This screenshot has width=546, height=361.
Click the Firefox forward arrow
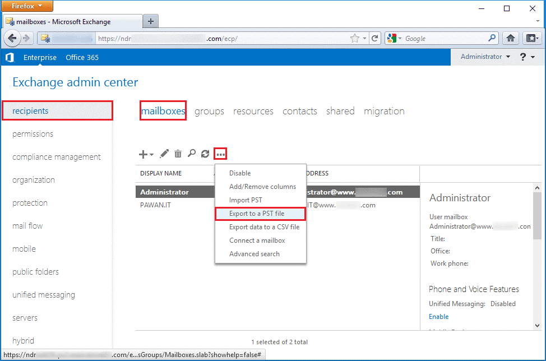[x=26, y=38]
